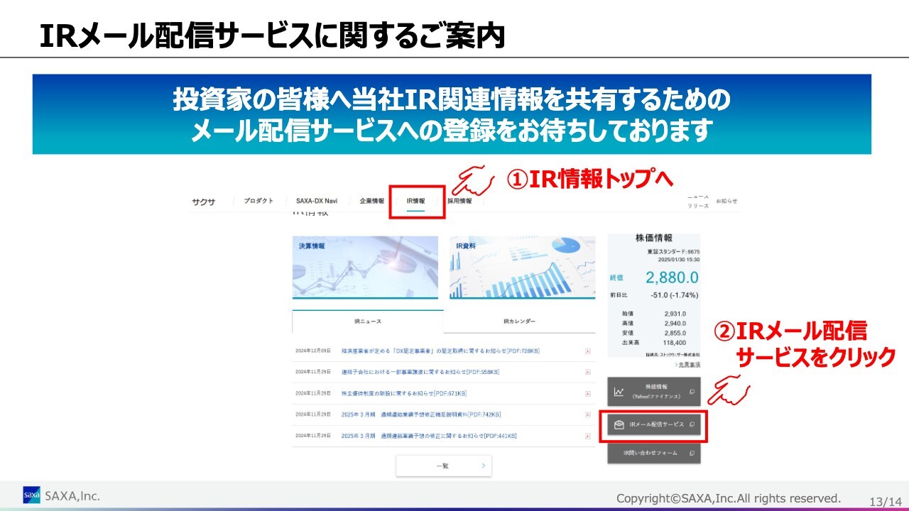This screenshot has width=909, height=511.
Task: Open 通期連結業績予想修正補足説明資料 PDF link
Action: (x=420, y=414)
